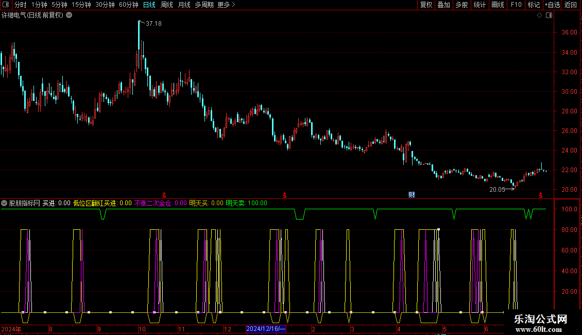Click the 24.00 price axis label
Image resolution: width=582 pixels, height=335 pixels.
(x=569, y=150)
